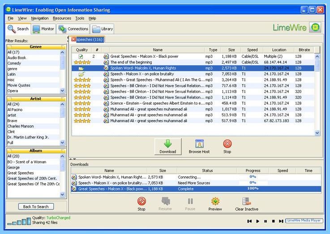This screenshot has width=330, height=234.
Task: Click the Genre list scroll down arrow
Action: 62,91
